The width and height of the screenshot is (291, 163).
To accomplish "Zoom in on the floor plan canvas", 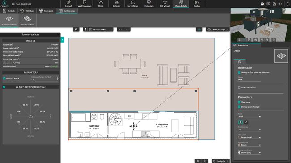I will pos(198,161).
